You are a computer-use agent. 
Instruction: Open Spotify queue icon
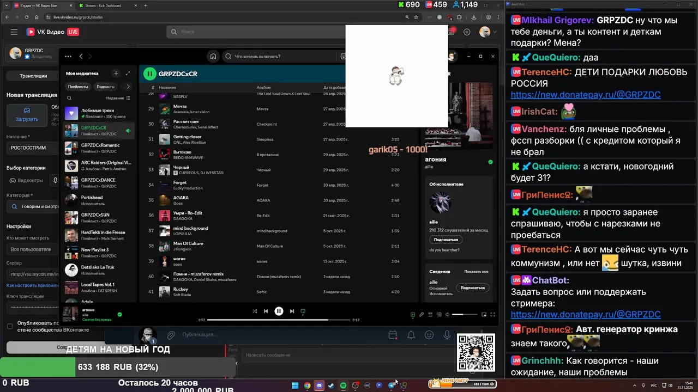point(430,314)
